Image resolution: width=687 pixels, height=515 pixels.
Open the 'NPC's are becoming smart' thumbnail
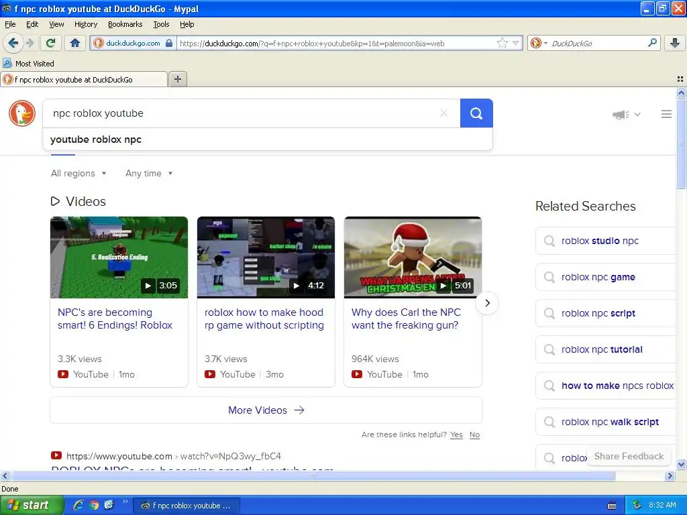[x=119, y=257]
